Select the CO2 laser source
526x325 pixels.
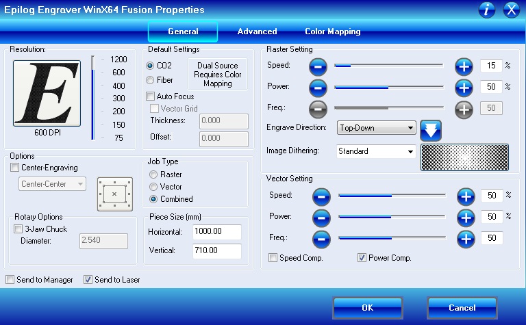point(150,66)
